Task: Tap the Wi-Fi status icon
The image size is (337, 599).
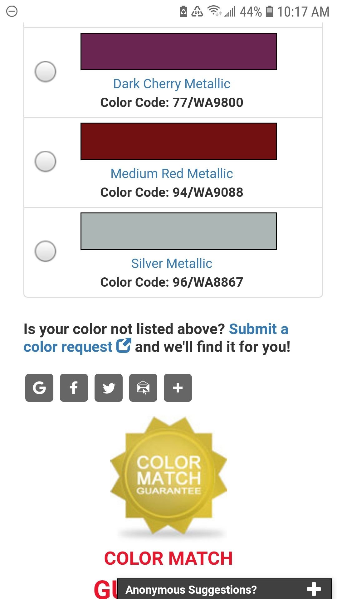Action: (214, 11)
